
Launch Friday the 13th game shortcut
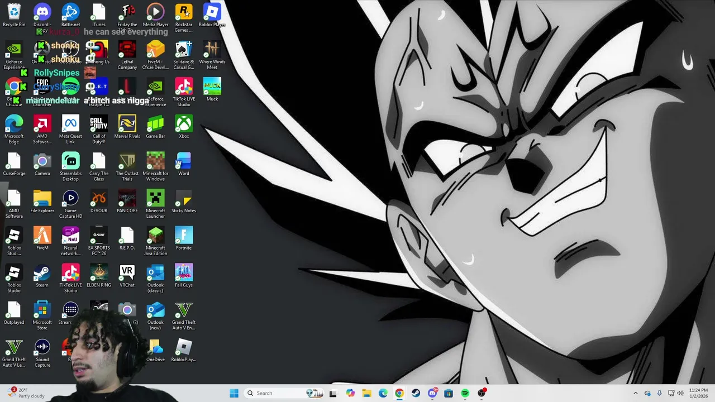pyautogui.click(x=127, y=18)
